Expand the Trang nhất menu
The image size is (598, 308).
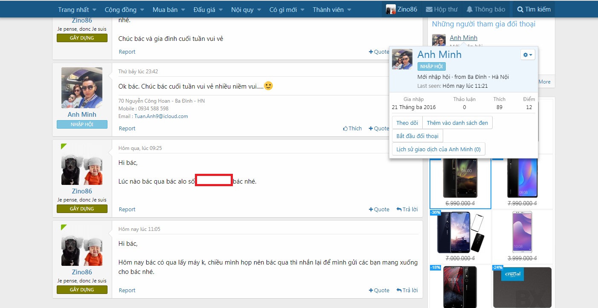(x=77, y=9)
